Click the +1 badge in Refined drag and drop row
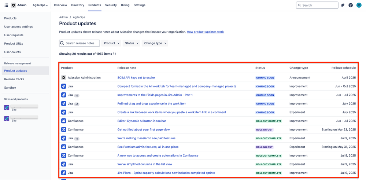 [x=77, y=104]
